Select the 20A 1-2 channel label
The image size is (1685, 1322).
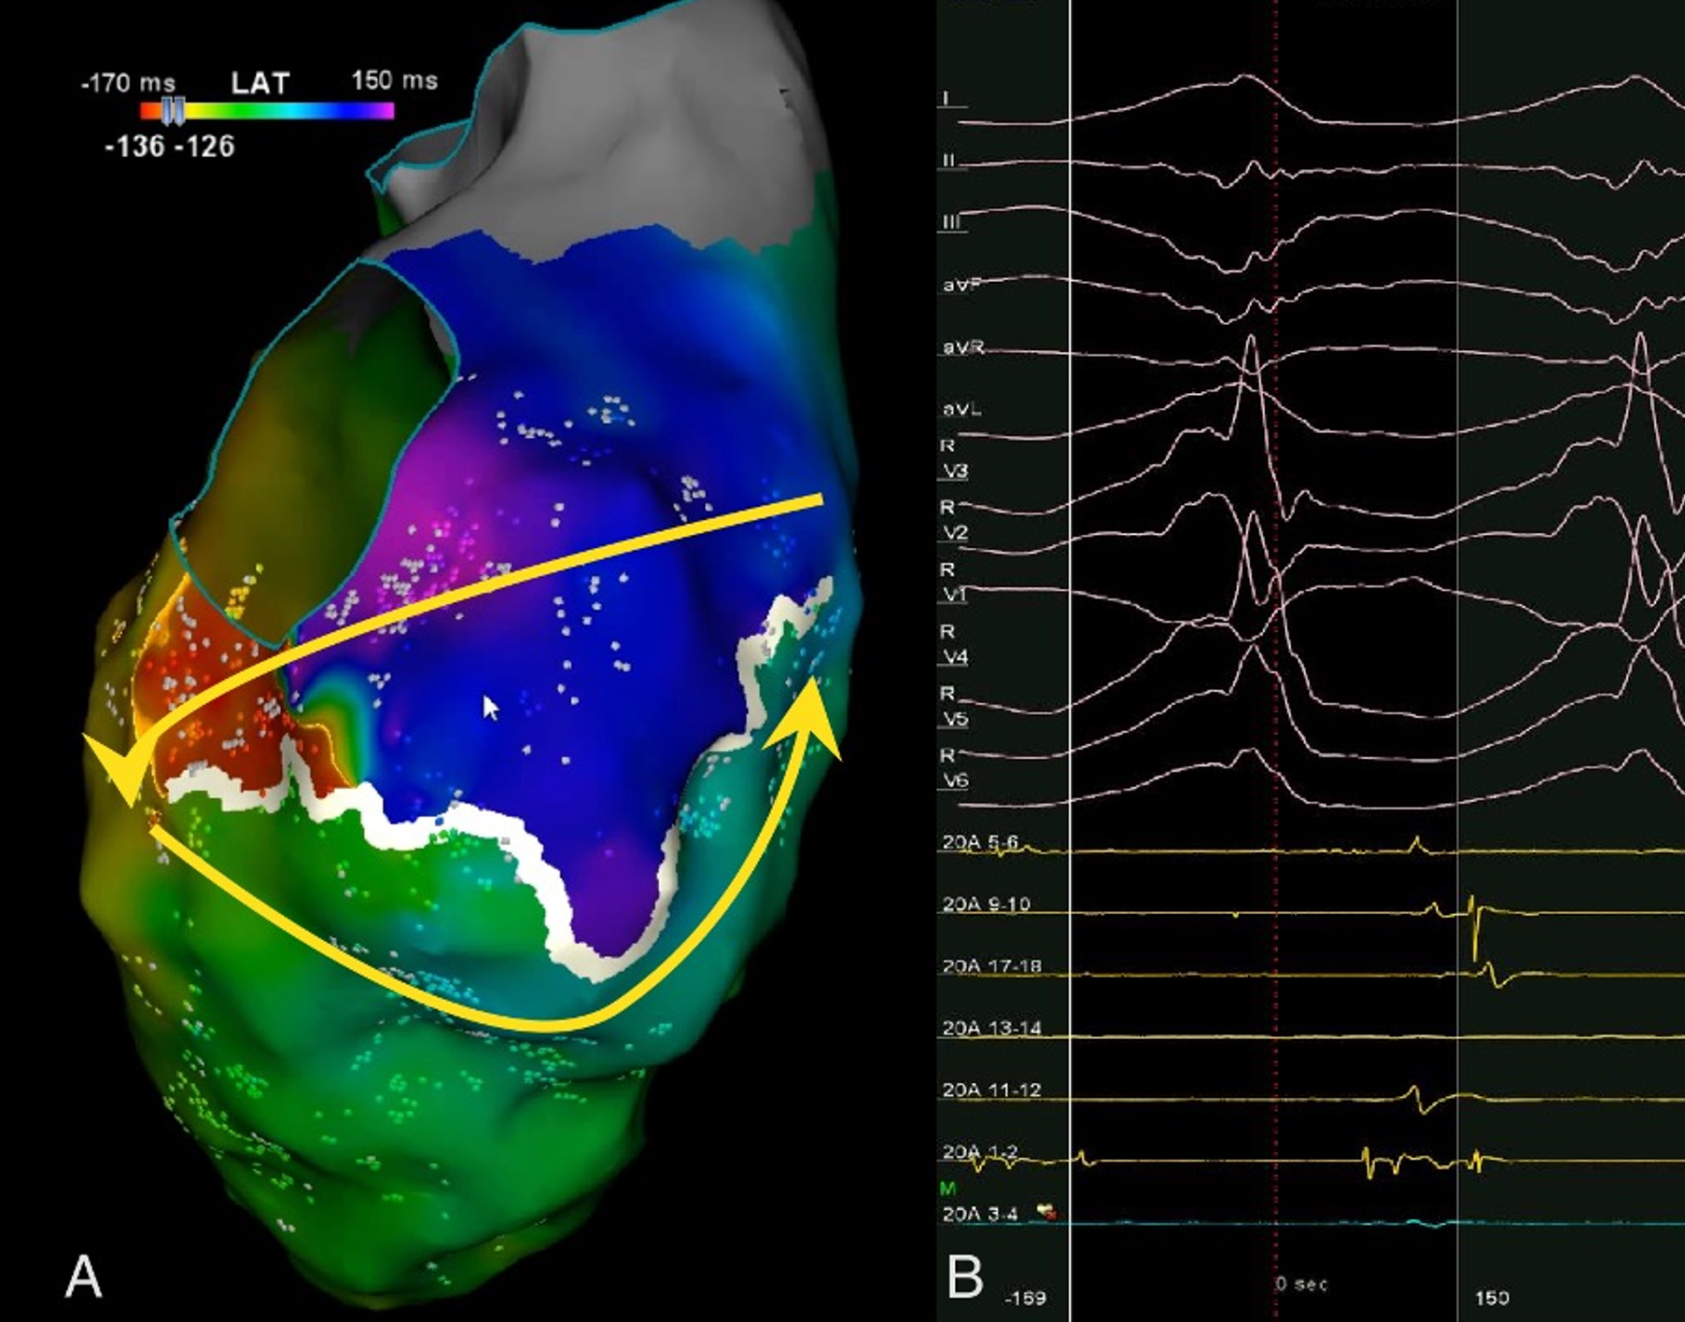pos(979,1151)
